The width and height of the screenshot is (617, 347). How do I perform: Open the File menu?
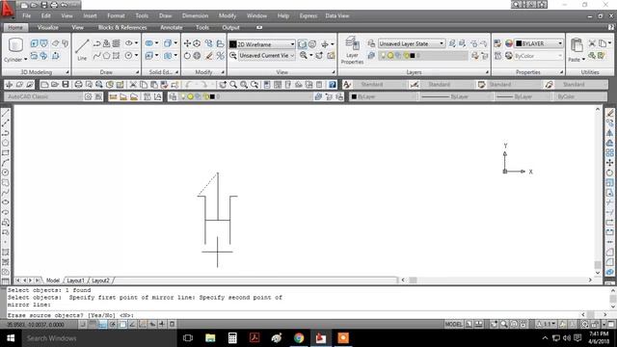[27, 15]
